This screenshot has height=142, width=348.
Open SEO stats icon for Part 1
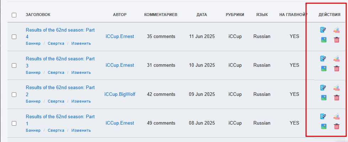click(337, 116)
